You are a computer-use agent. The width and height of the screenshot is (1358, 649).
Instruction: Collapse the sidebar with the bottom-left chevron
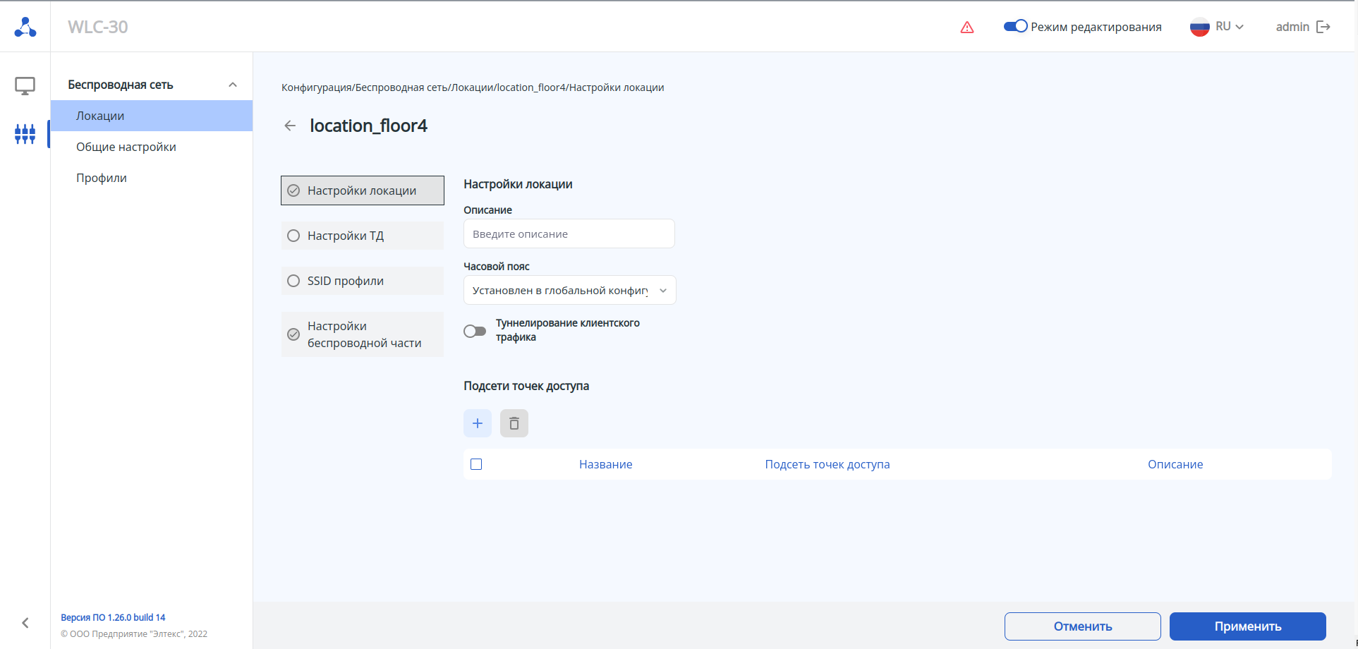tap(25, 623)
